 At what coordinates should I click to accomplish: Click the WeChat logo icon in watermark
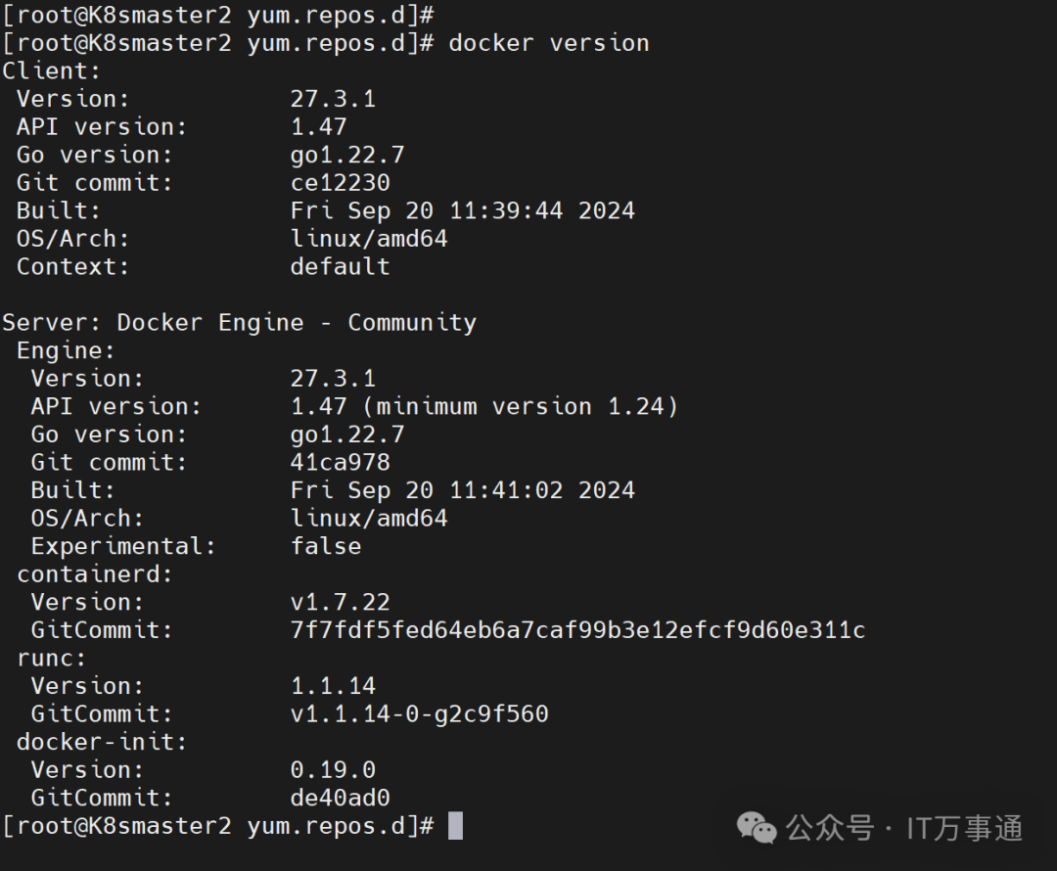pos(757,827)
